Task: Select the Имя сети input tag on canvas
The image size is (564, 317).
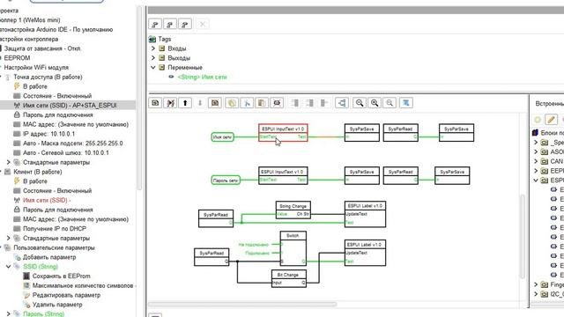Action: [x=222, y=137]
